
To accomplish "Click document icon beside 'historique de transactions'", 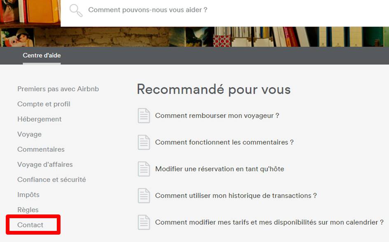I will (x=144, y=196).
